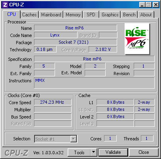Image resolution: width=161 pixels, height=159 pixels.
Task: Go to the Memory tab
Action: pos(73,15)
